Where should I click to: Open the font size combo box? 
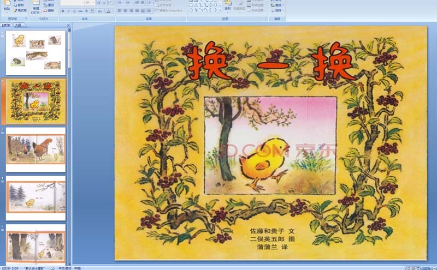coord(90,3)
